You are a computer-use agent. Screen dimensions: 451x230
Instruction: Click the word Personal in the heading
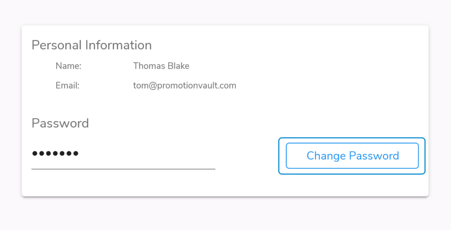pos(57,45)
